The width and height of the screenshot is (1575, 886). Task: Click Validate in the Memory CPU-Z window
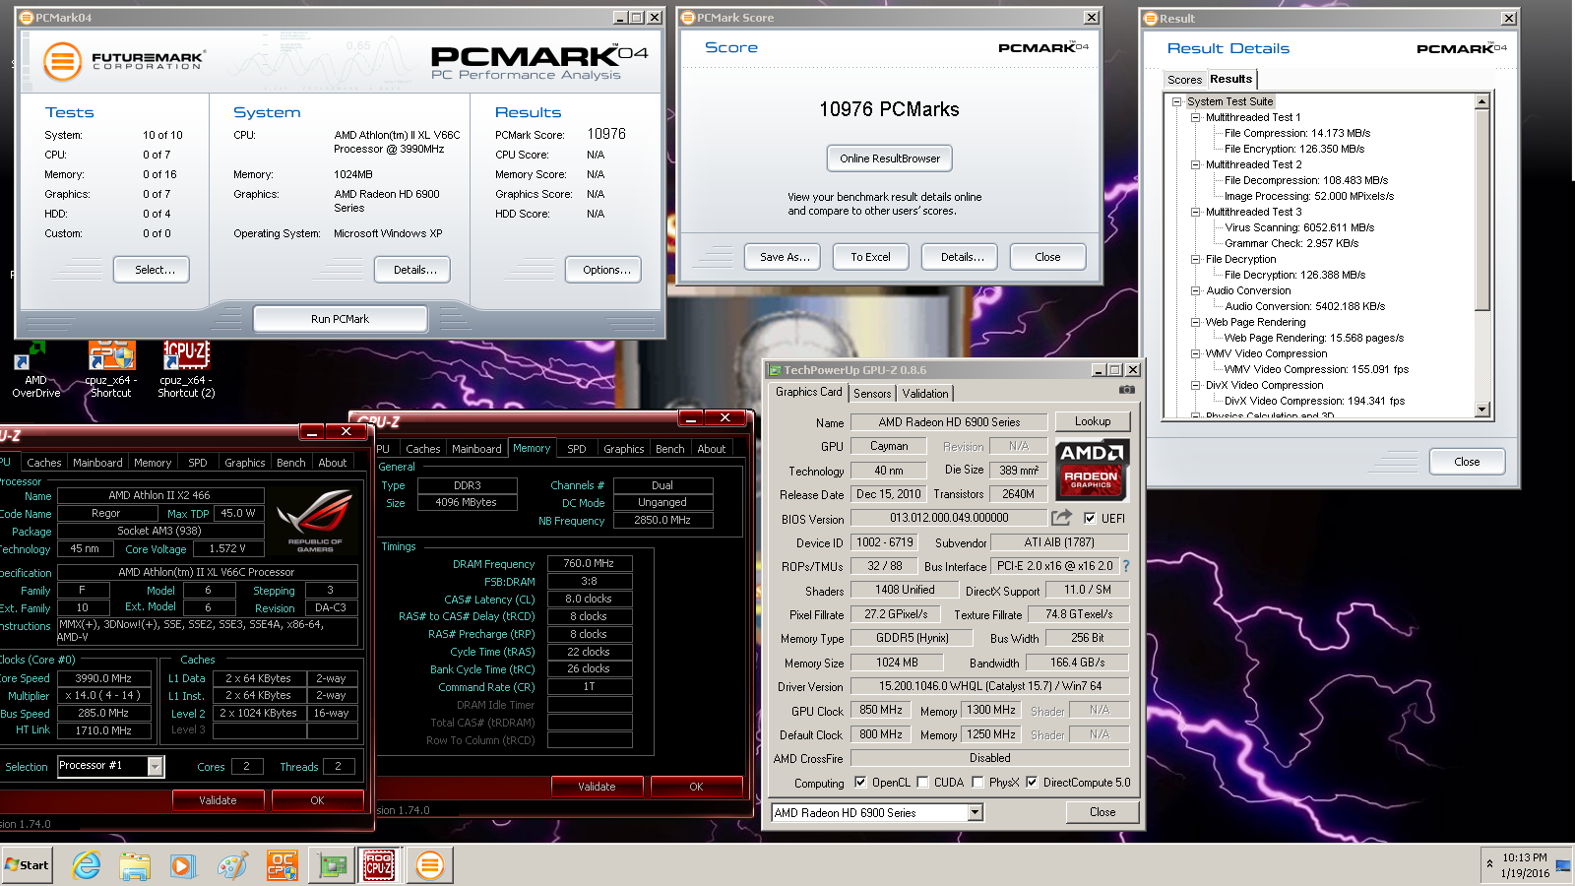[597, 787]
